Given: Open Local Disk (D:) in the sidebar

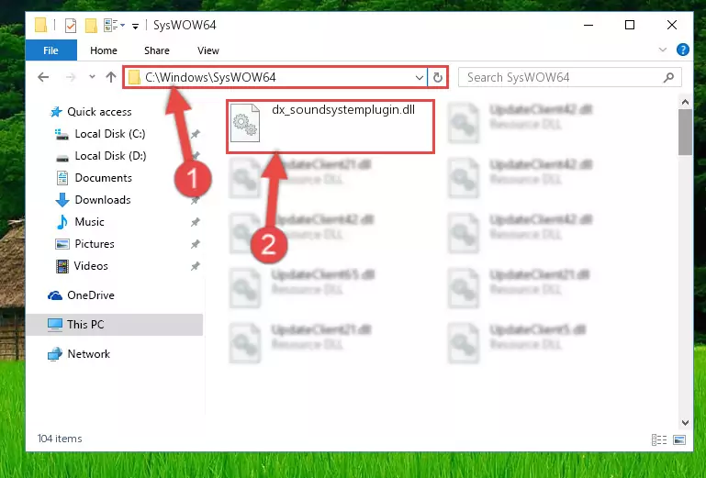Looking at the screenshot, I should (110, 156).
